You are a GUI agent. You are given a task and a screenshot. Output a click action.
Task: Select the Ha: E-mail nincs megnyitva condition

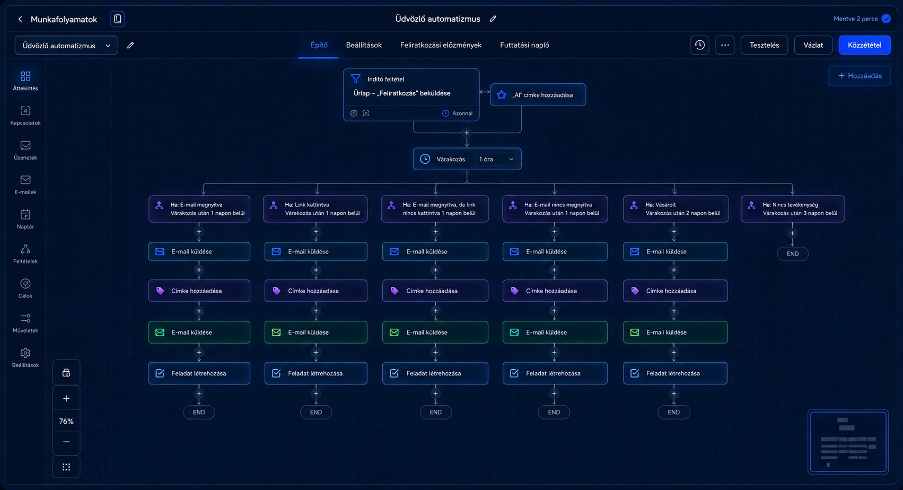coord(555,209)
